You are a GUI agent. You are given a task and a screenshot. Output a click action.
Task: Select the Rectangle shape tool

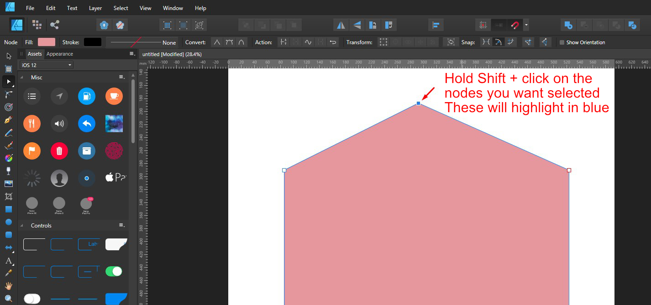coord(8,209)
